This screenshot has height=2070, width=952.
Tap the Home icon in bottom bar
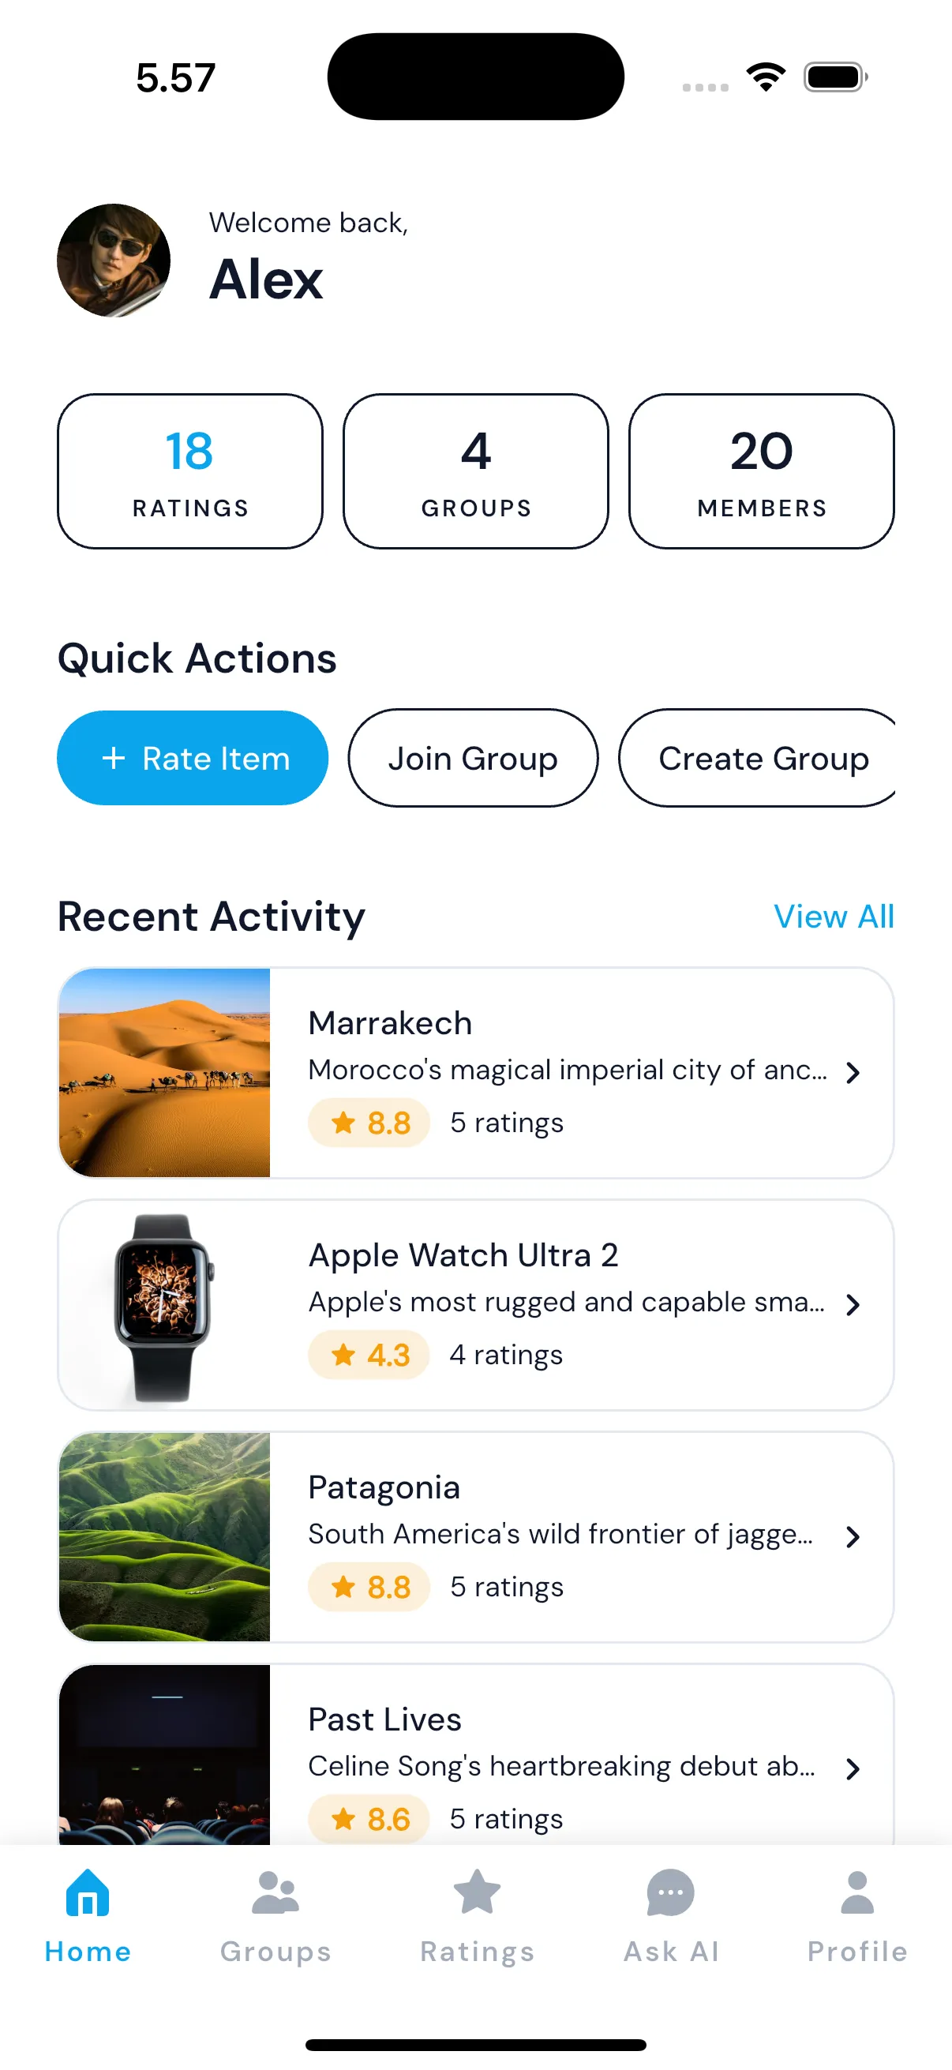click(x=88, y=1893)
